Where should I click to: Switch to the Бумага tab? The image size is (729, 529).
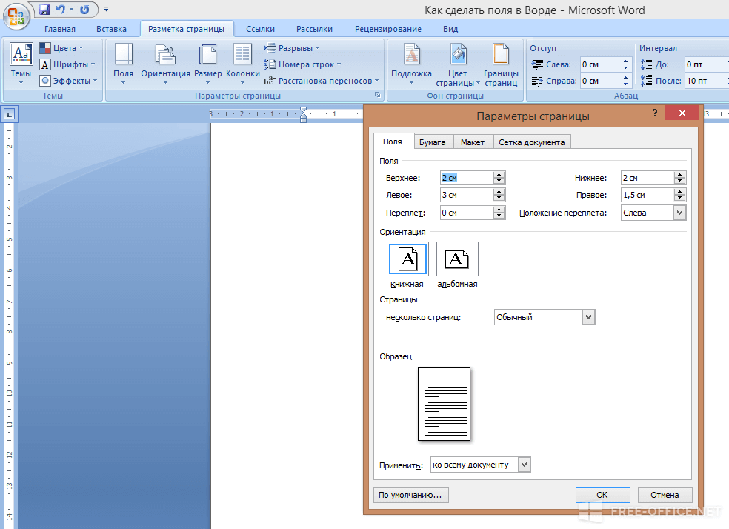click(432, 142)
